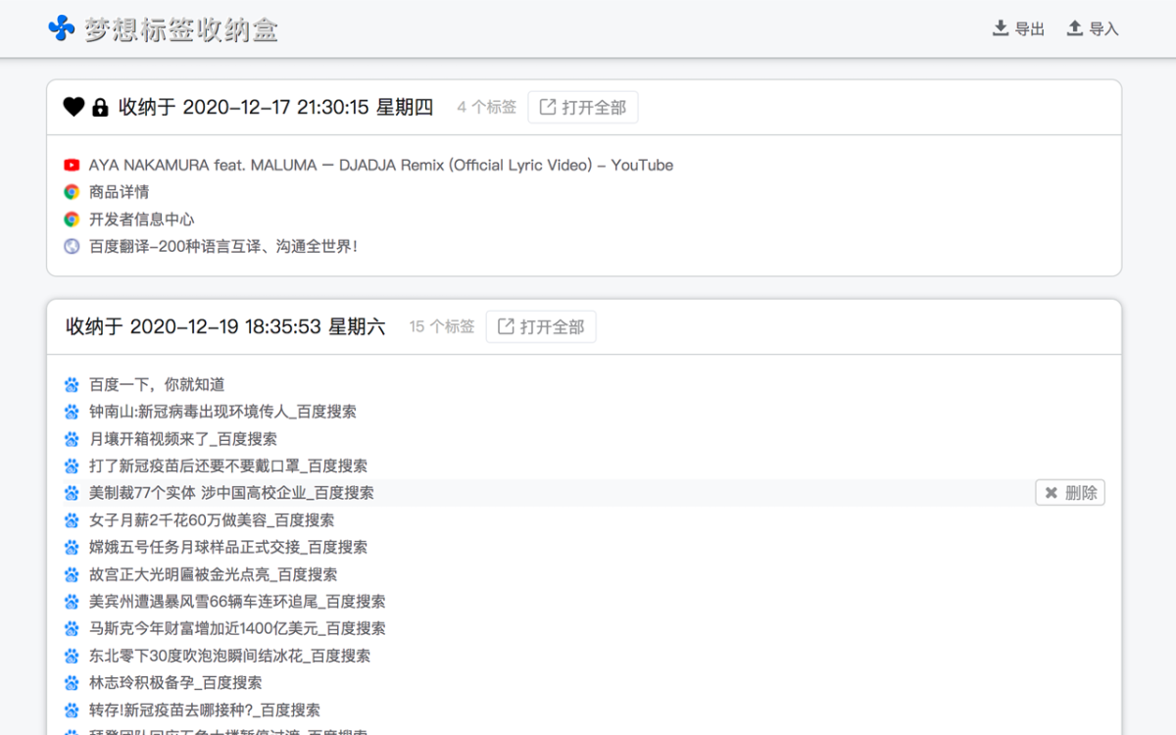Click the 收纳于 2020-12-19 group title

pyautogui.click(x=225, y=327)
